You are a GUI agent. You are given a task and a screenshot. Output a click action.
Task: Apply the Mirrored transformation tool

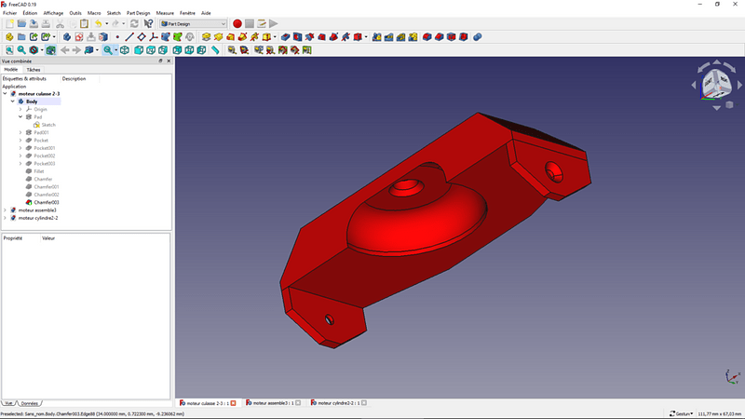[x=377, y=36]
